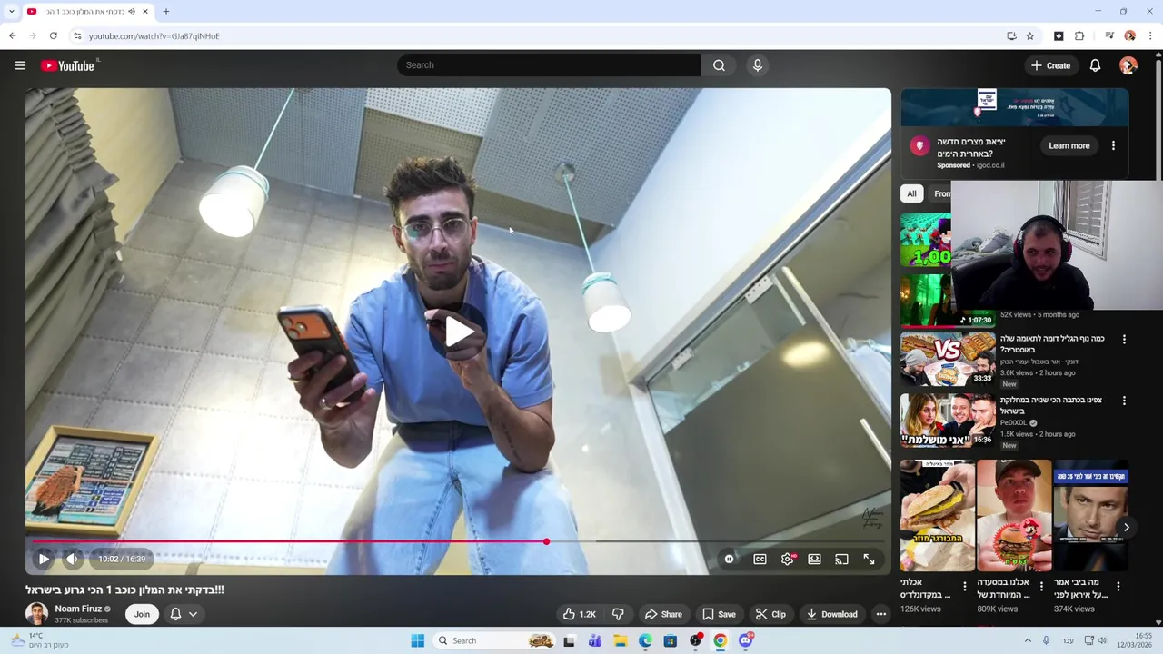The height and width of the screenshot is (654, 1163).
Task: Close the YouTube browser tab
Action: tap(144, 12)
